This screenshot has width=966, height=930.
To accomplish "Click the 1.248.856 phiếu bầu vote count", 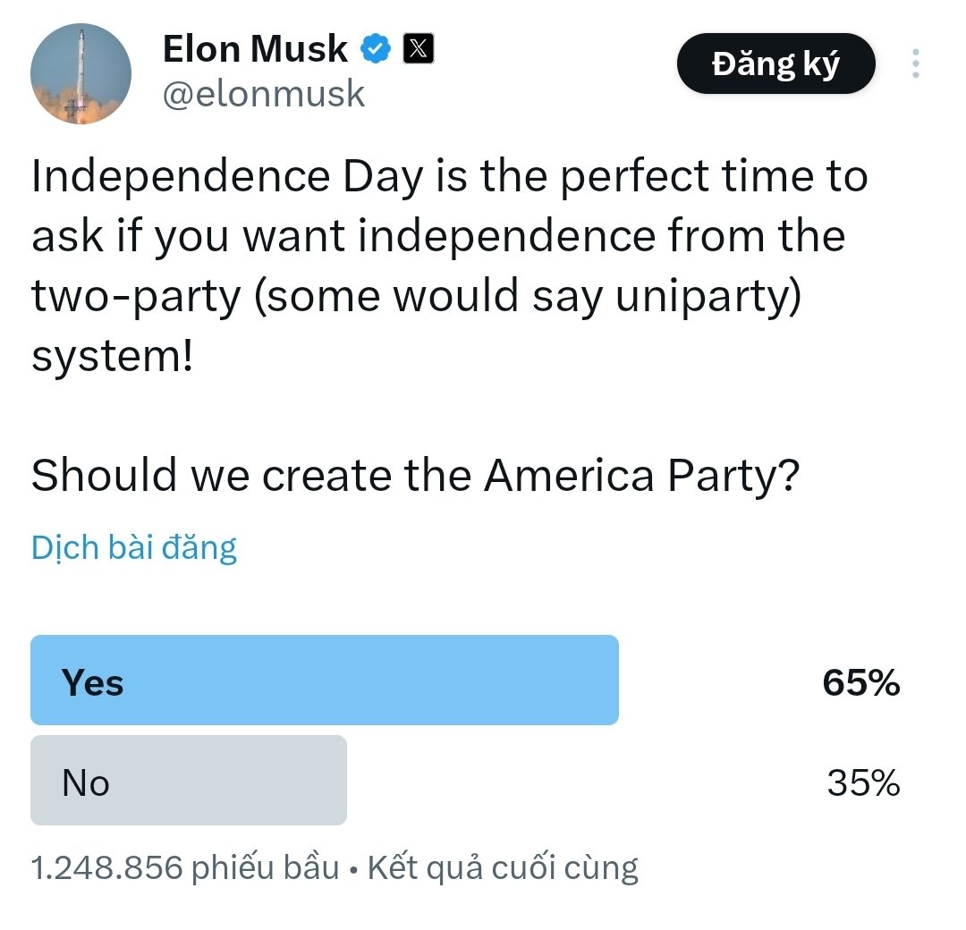I will (185, 867).
